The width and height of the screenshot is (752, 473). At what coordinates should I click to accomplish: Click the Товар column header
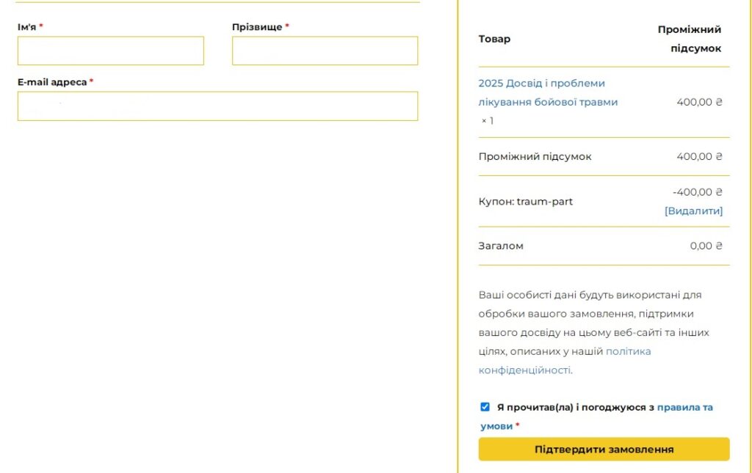(x=494, y=39)
